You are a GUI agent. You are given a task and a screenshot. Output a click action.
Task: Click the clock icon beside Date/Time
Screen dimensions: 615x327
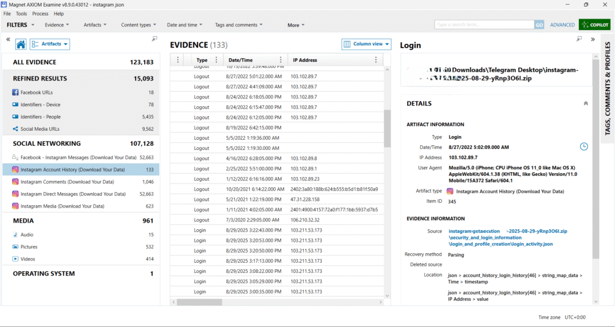tap(584, 146)
